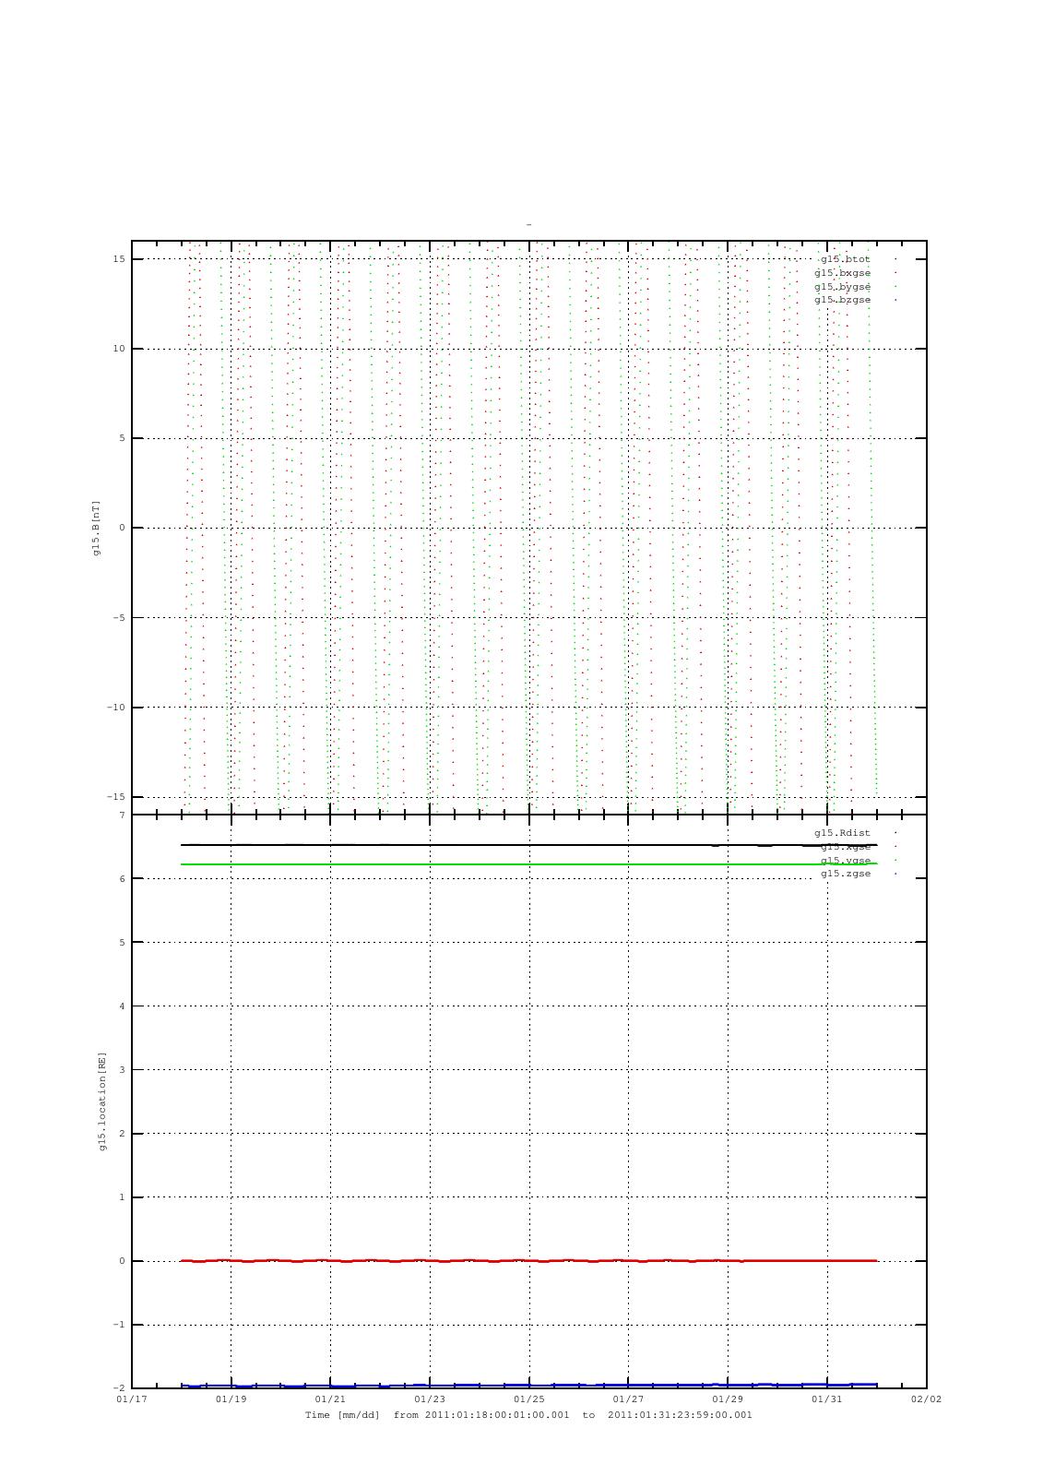Click the g15.btot legend label

click(845, 259)
